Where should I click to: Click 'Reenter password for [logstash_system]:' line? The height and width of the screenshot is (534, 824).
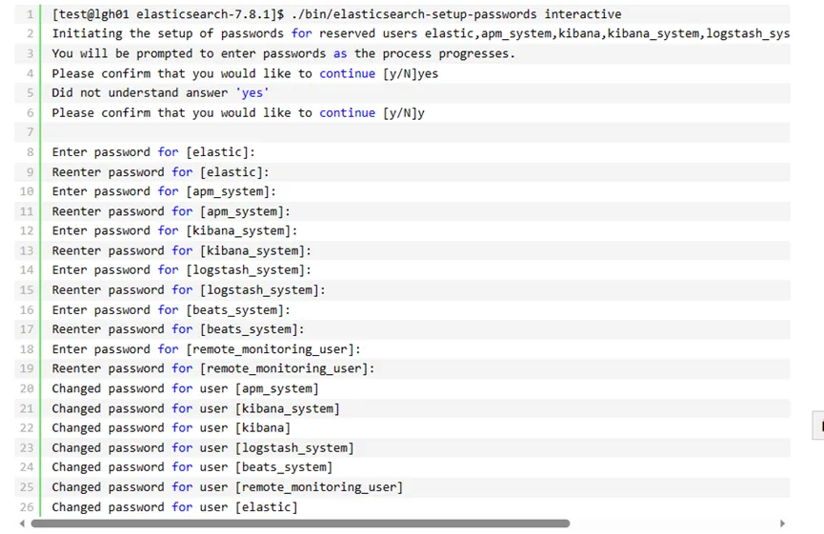[x=189, y=290]
